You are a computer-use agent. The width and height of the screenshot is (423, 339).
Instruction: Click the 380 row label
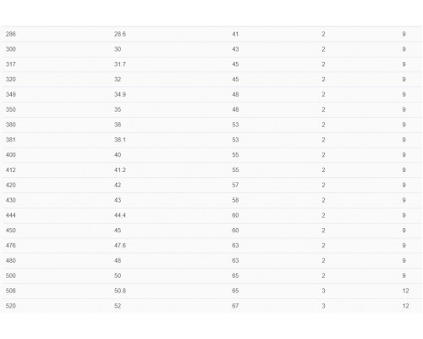pos(11,125)
